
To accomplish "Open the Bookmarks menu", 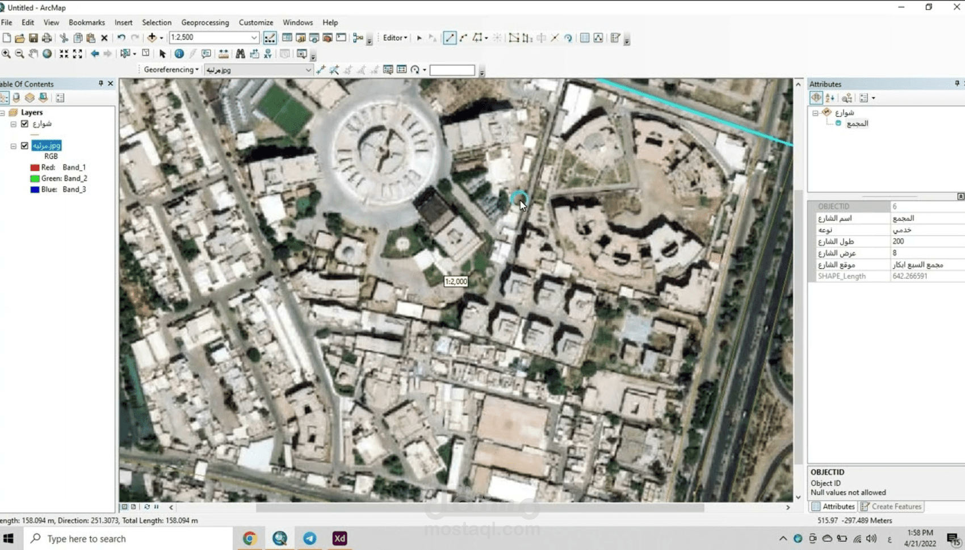I will [87, 23].
